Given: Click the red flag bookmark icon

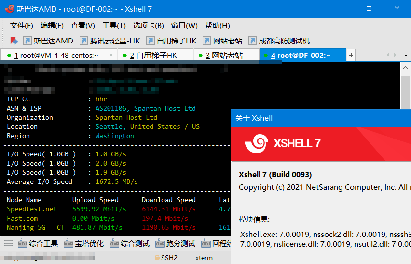Looking at the screenshot, I should click(14, 41).
